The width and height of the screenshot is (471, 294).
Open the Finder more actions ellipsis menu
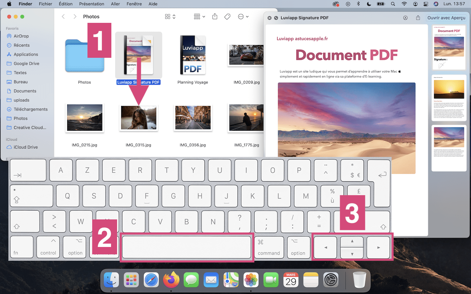[243, 16]
